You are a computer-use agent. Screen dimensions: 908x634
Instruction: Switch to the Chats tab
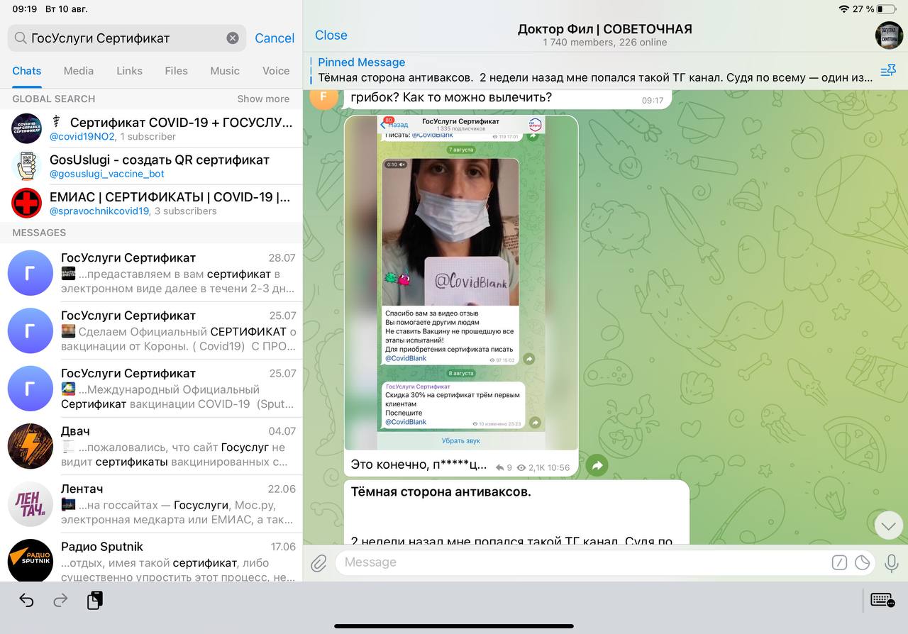[27, 71]
